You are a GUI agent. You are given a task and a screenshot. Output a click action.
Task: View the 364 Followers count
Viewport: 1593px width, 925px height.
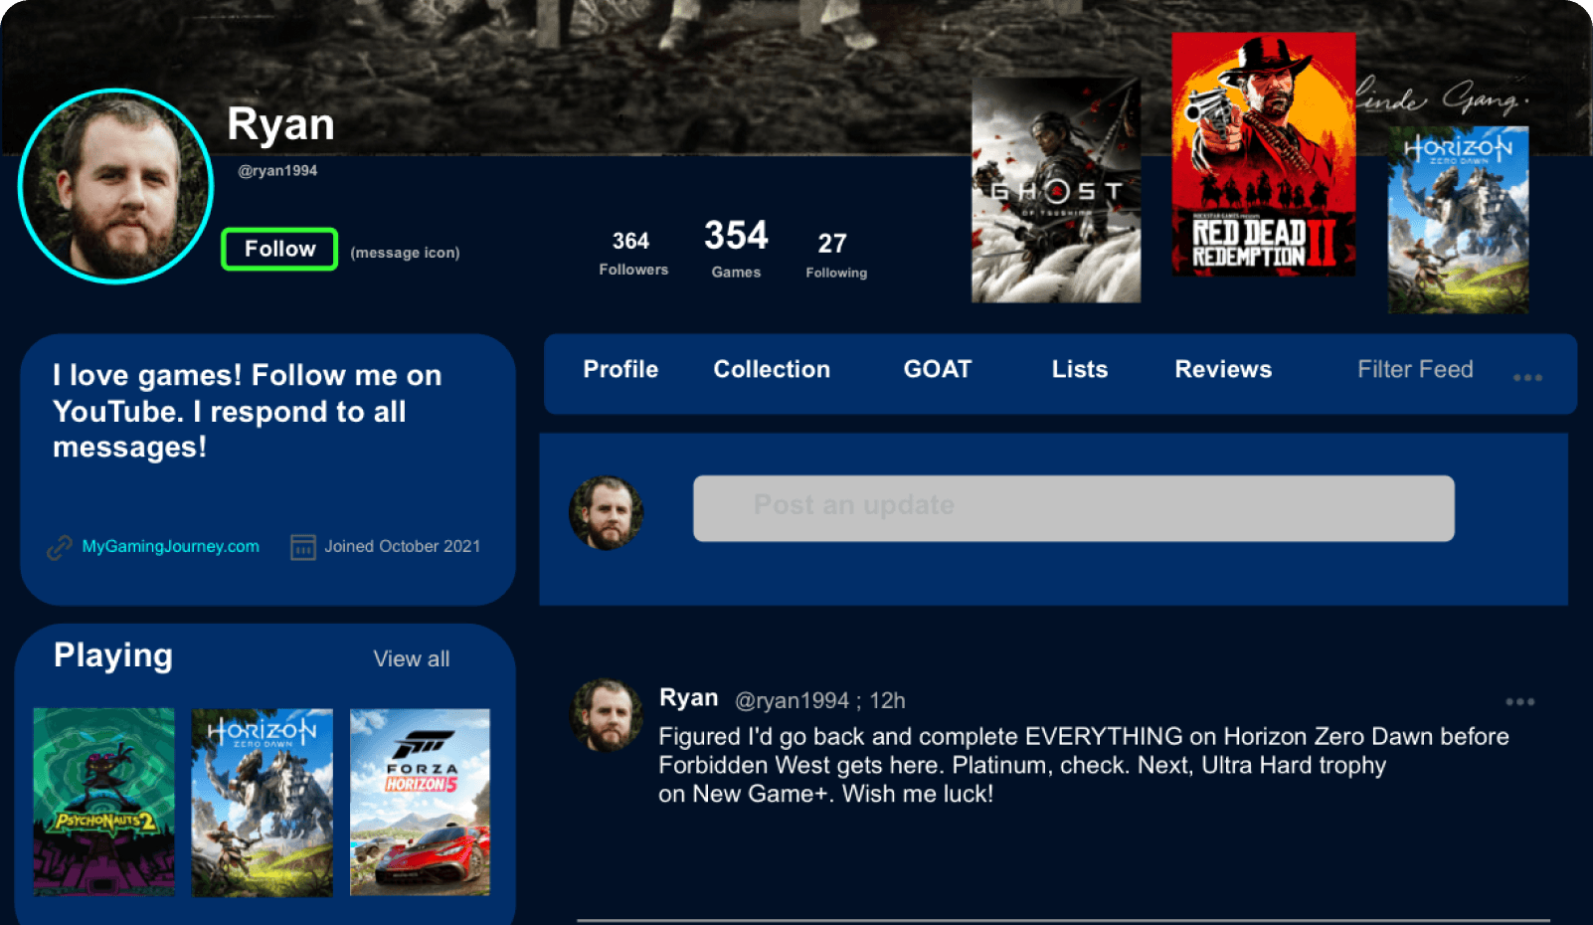[x=632, y=253]
